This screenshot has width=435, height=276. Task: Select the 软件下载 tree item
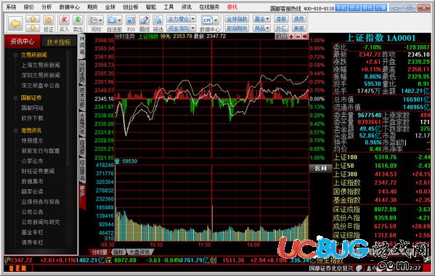point(33,118)
